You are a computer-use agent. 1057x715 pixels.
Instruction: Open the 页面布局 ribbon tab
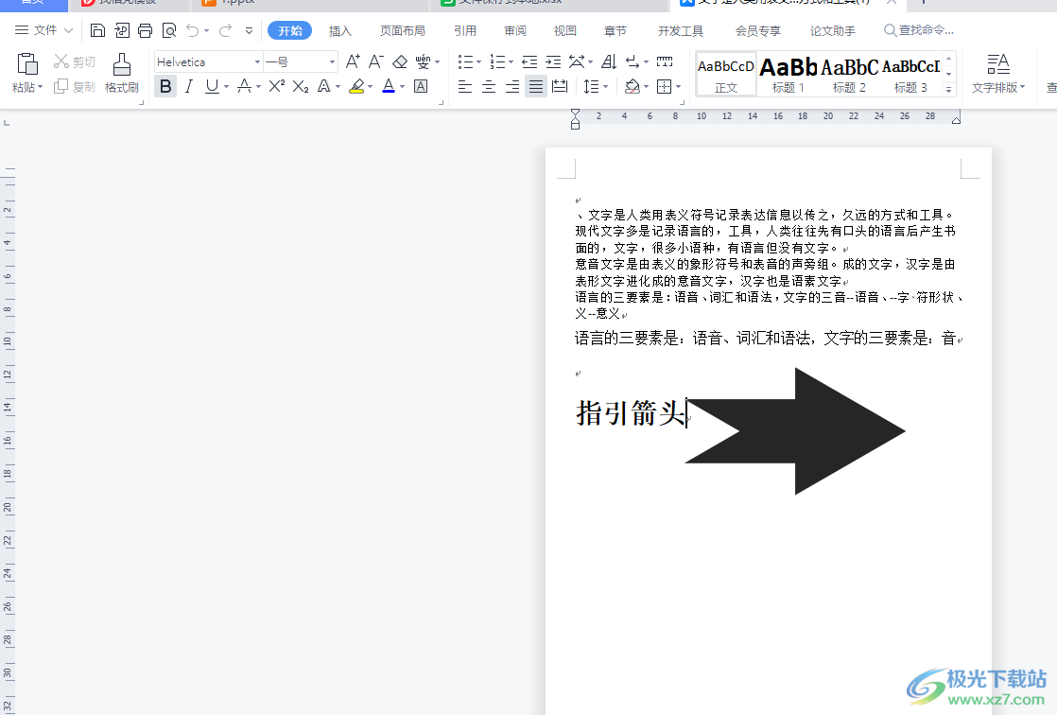403,30
